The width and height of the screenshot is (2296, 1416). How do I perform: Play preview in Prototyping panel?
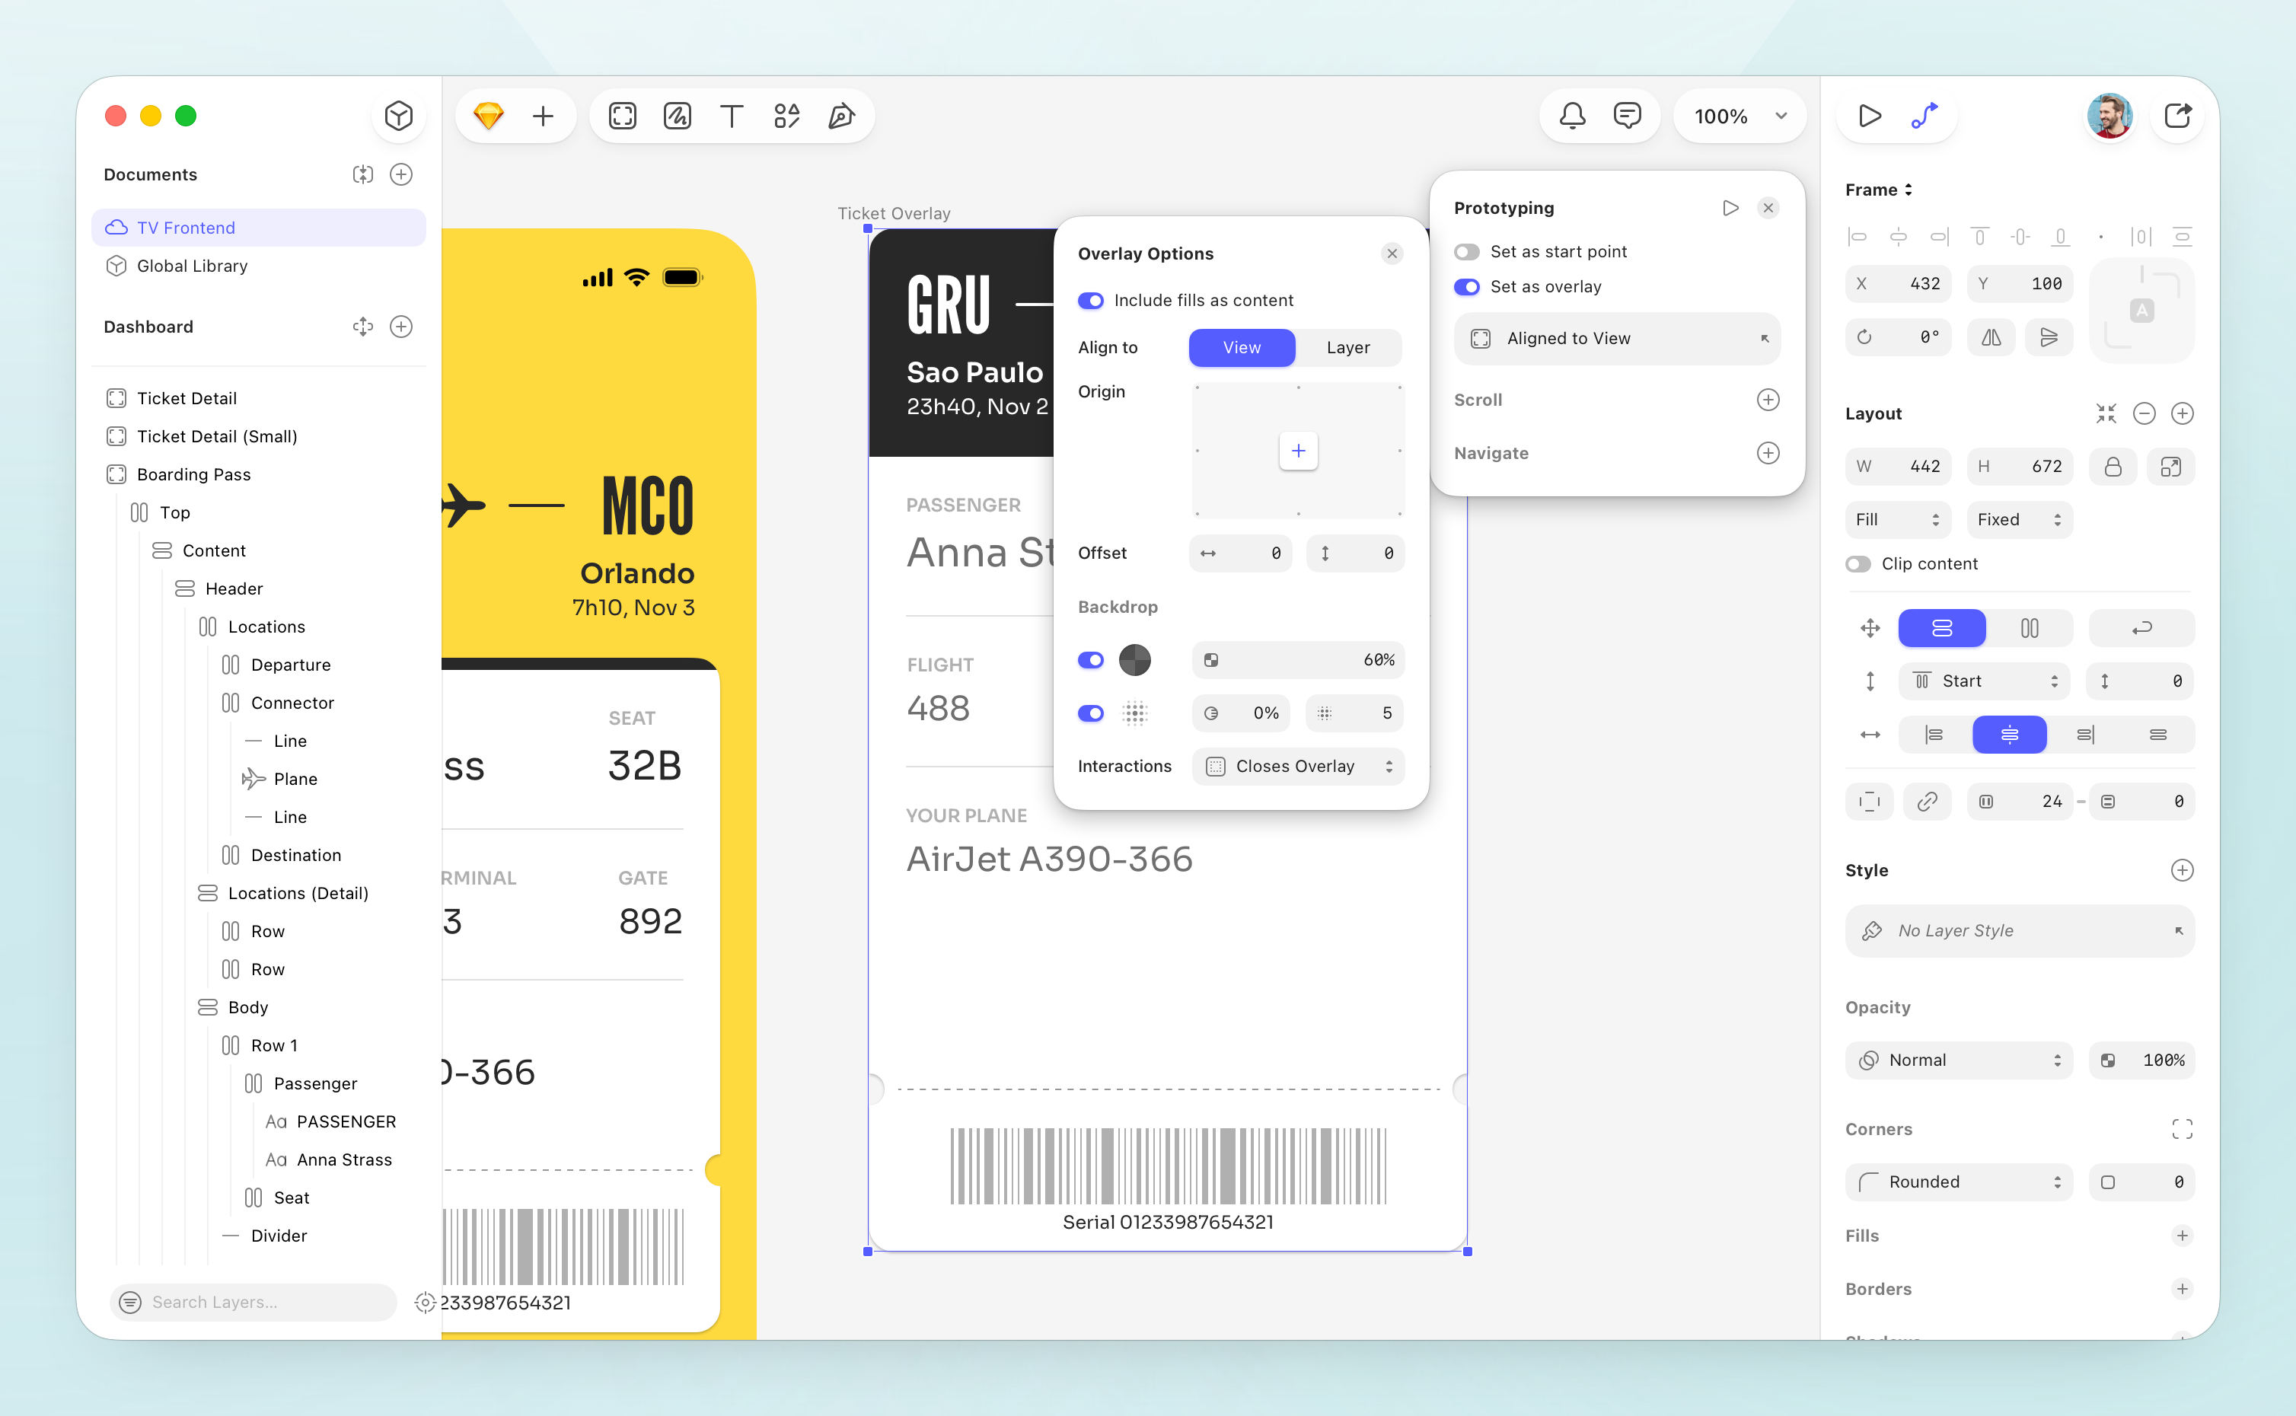pyautogui.click(x=1730, y=208)
